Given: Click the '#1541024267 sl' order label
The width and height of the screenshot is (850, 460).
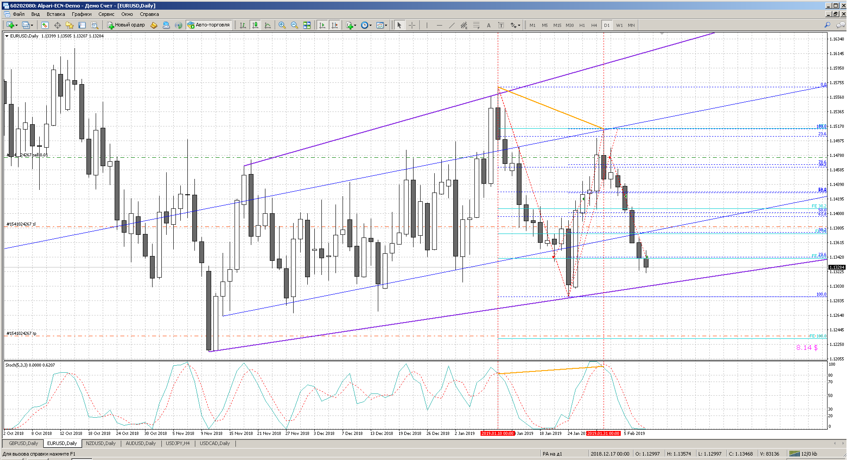Looking at the screenshot, I should coord(21,224).
